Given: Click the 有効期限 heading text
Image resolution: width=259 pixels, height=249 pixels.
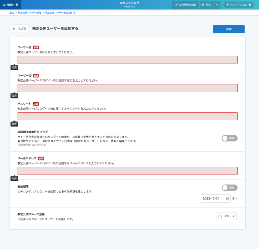Looking at the screenshot, I should [23, 187].
